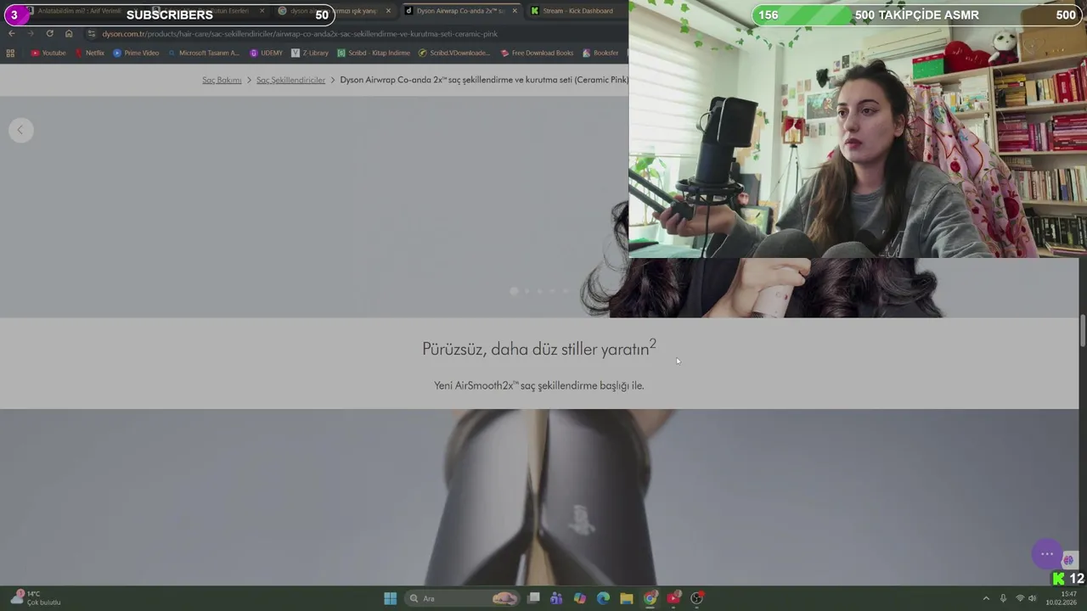The image size is (1087, 611).
Task: Open site information icon in address bar
Action: coord(92,34)
